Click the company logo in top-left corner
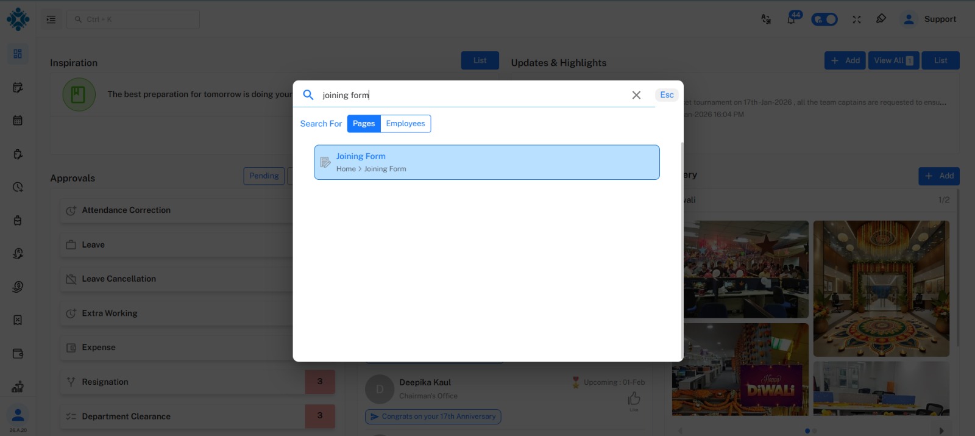 pyautogui.click(x=18, y=19)
